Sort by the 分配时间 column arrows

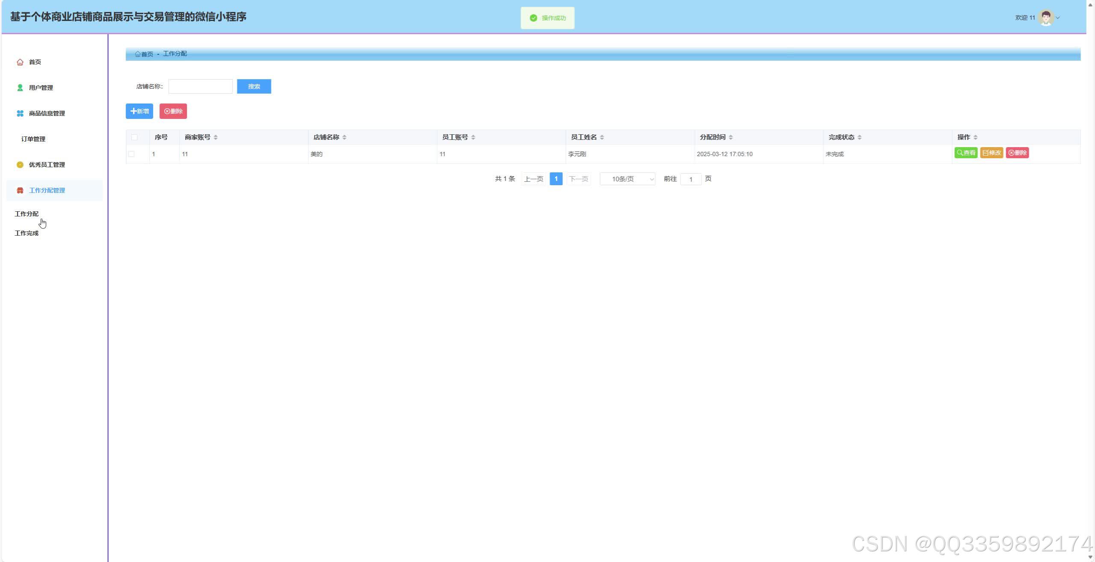pyautogui.click(x=731, y=137)
